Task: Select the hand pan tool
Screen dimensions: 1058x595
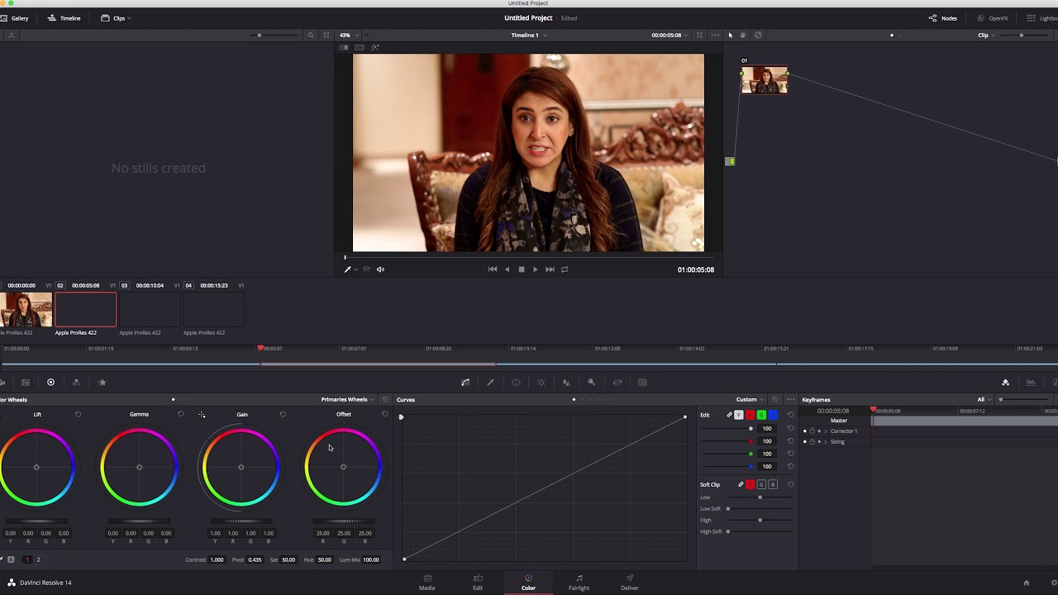Action: point(742,36)
